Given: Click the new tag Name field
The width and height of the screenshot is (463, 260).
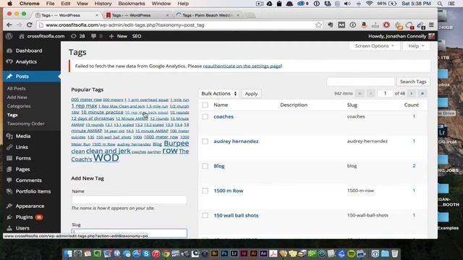Looking at the screenshot, I should click(x=129, y=200).
